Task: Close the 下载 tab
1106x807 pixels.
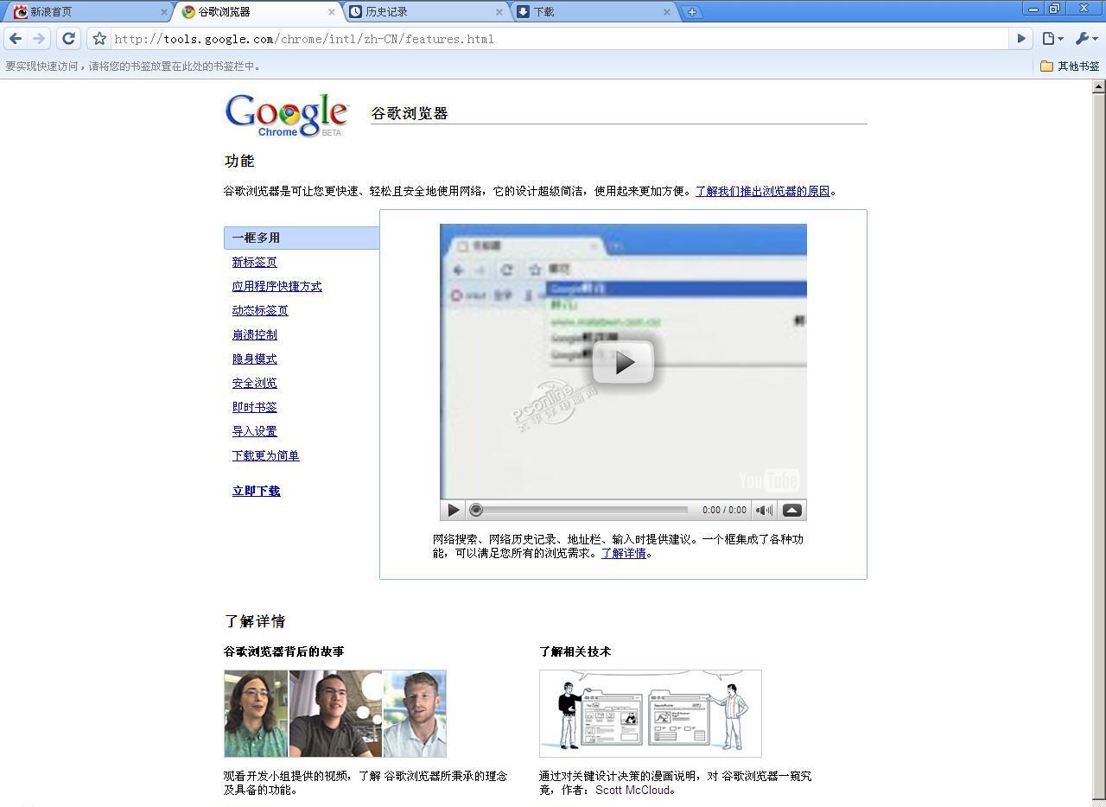Action: tap(667, 12)
